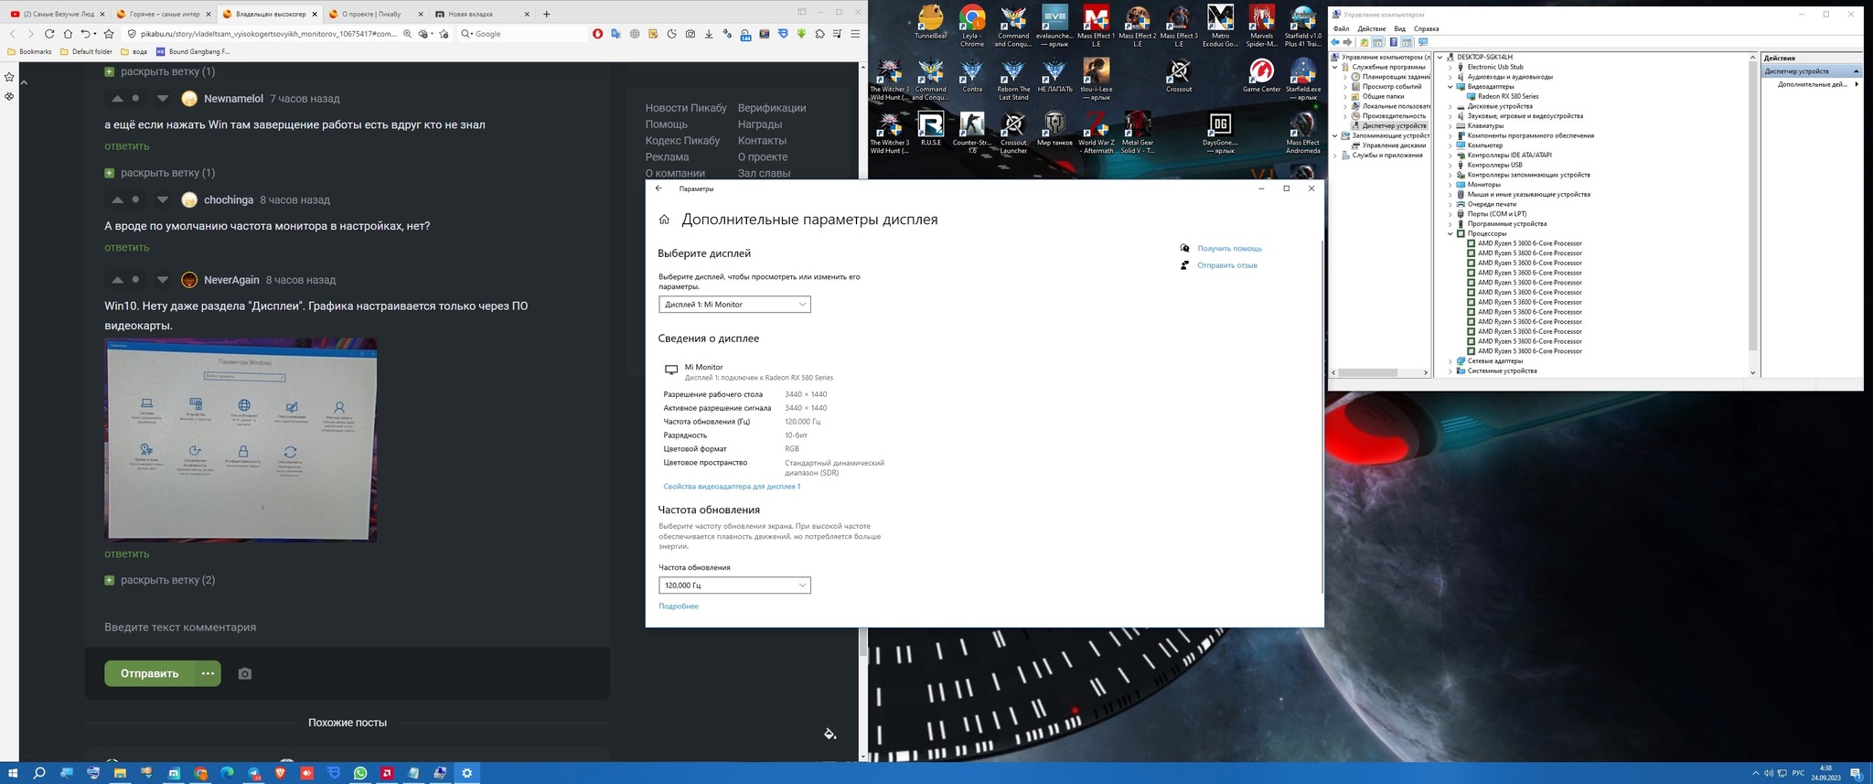Screen dimensions: 1873x784
Task: Open display selection dropdown Mi Monitor
Action: coord(734,305)
